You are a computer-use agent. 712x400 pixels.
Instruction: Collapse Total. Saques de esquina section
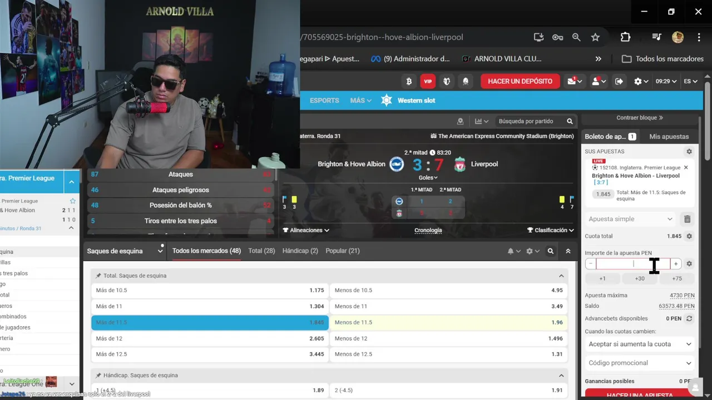(x=561, y=276)
